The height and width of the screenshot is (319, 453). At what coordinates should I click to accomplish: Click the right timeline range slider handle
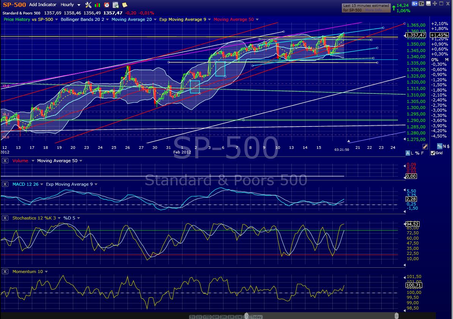point(397,315)
